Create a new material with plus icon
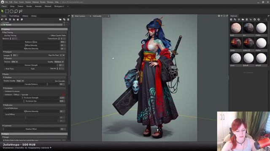This screenshot has height=151, width=270. click(x=231, y=20)
